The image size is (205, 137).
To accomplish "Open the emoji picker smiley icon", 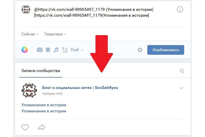I will [x=180, y=9].
